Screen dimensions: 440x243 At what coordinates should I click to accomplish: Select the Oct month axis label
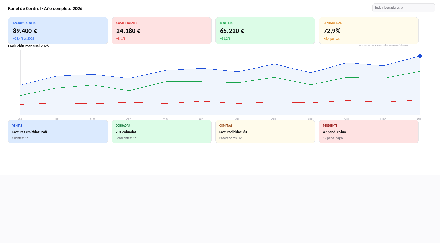click(346, 119)
